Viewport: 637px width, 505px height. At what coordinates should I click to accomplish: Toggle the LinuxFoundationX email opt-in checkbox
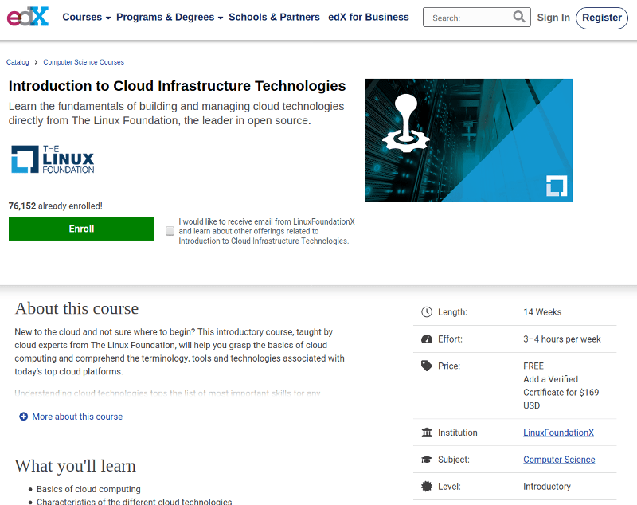tap(170, 231)
